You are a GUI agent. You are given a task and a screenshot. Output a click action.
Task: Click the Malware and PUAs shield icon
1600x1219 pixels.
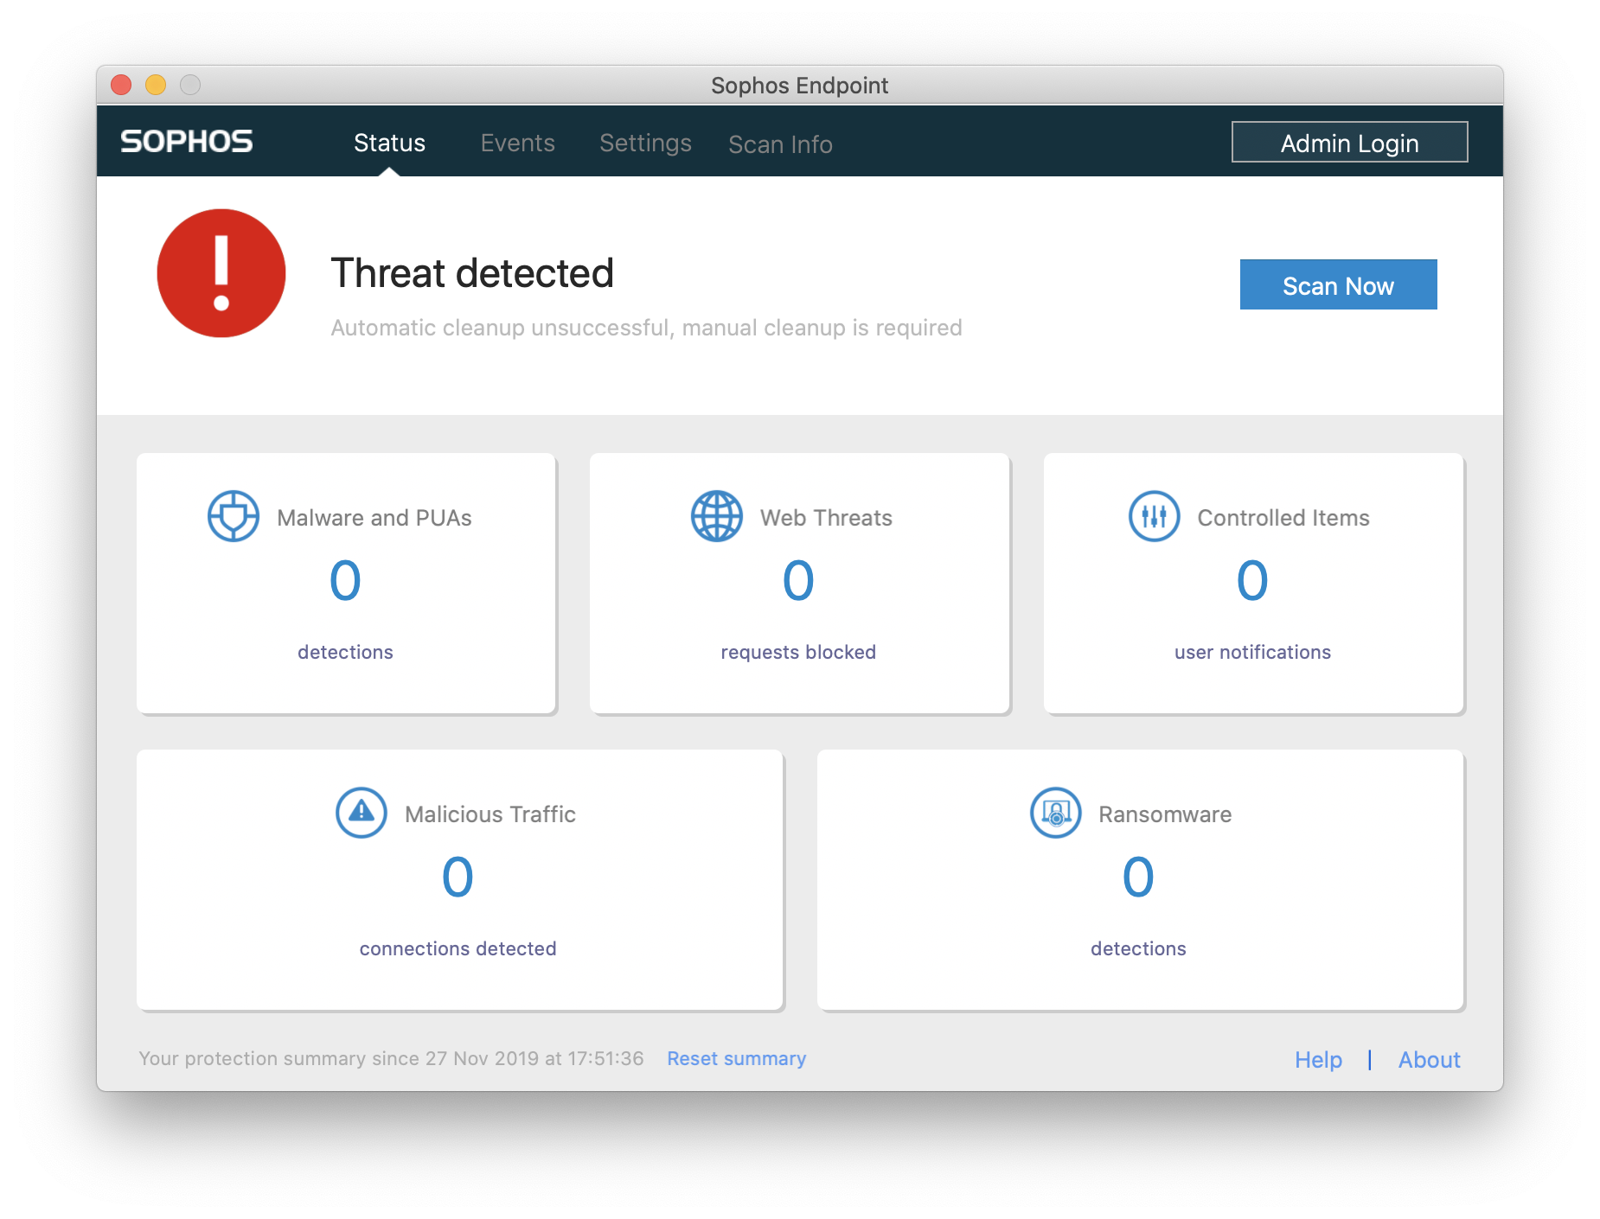pyautogui.click(x=234, y=516)
